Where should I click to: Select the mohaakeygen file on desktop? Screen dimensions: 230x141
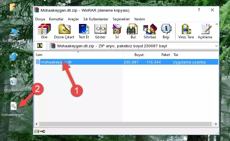tap(13, 109)
